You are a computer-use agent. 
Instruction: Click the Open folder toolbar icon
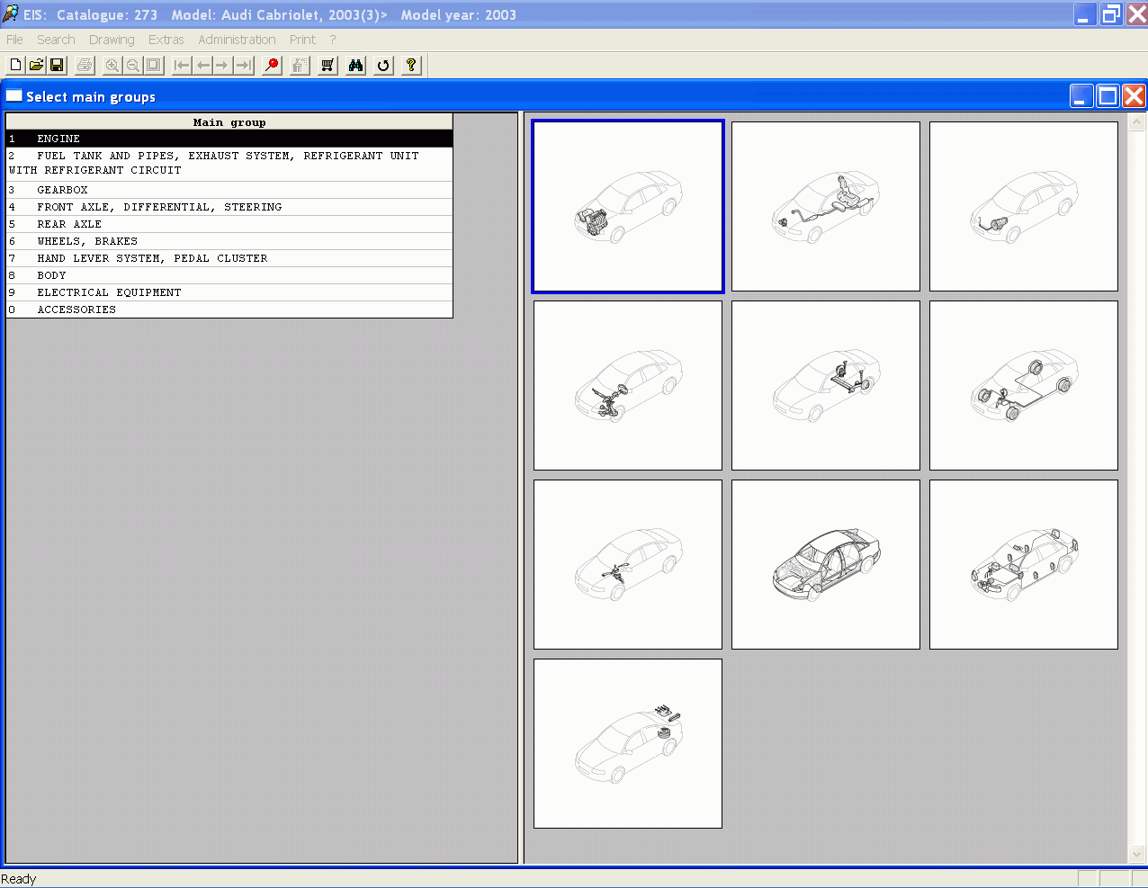[x=36, y=65]
